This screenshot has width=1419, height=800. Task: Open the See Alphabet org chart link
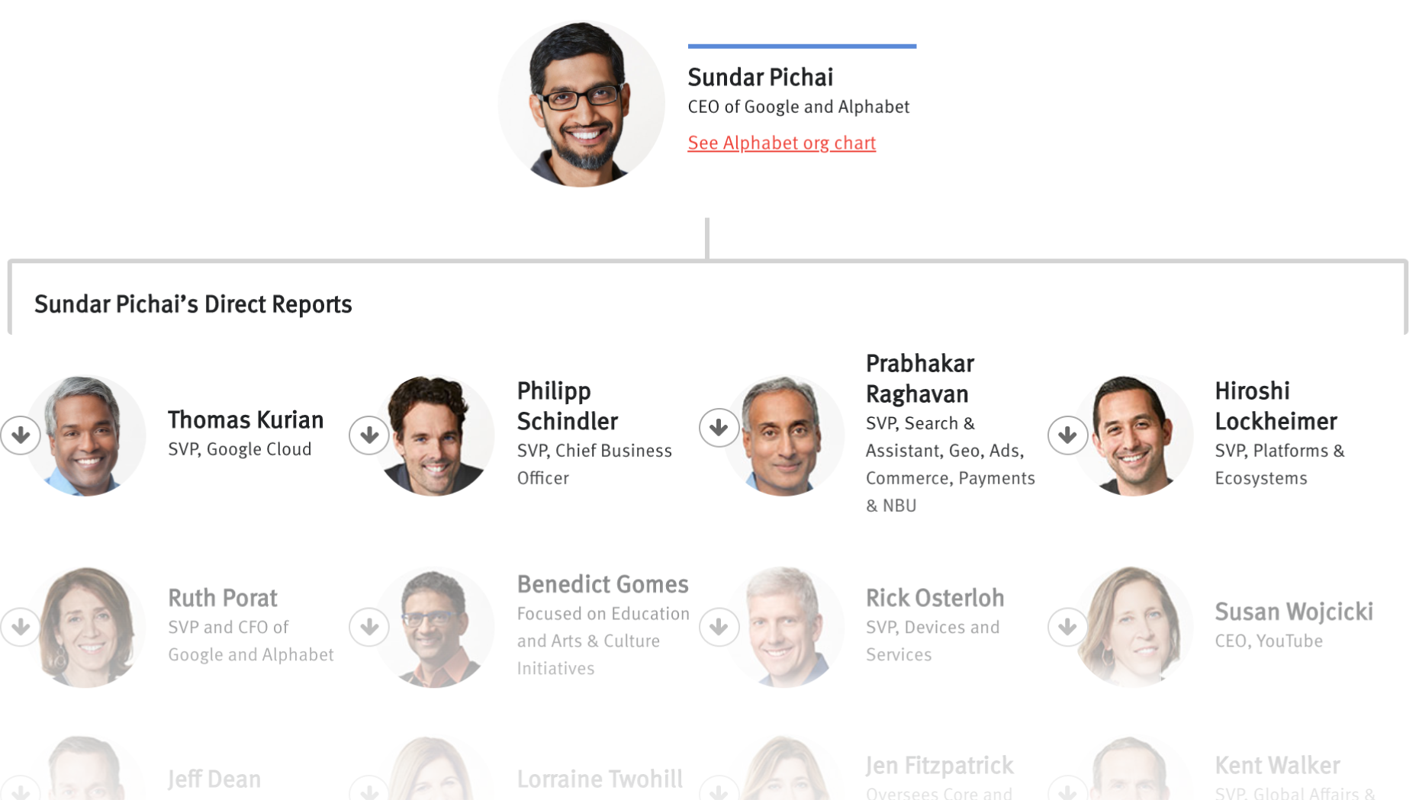[781, 143]
